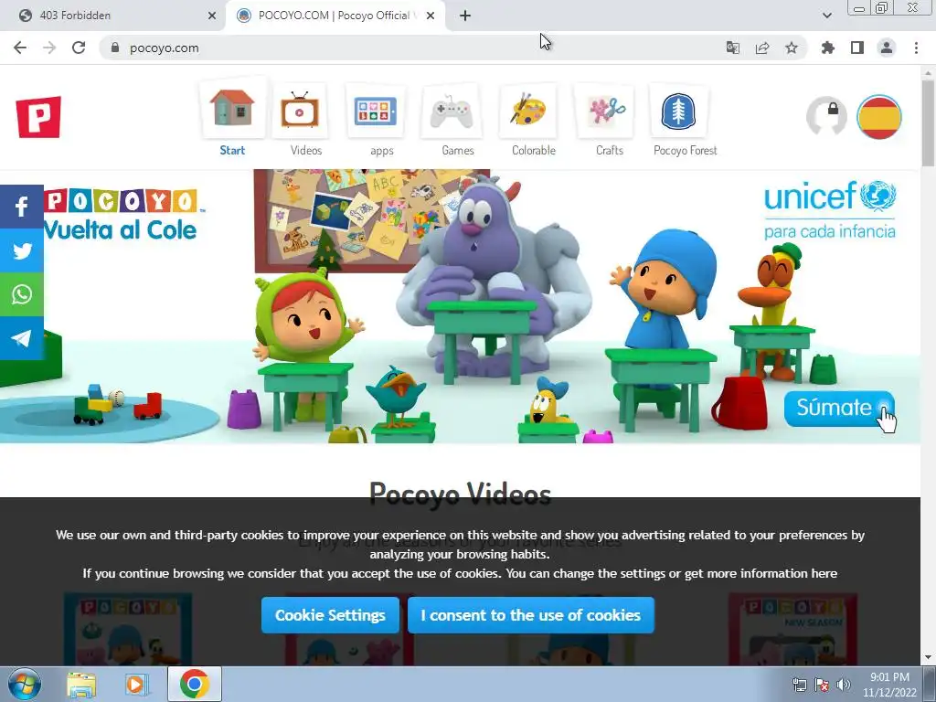Click the Videos menu label

point(306,151)
